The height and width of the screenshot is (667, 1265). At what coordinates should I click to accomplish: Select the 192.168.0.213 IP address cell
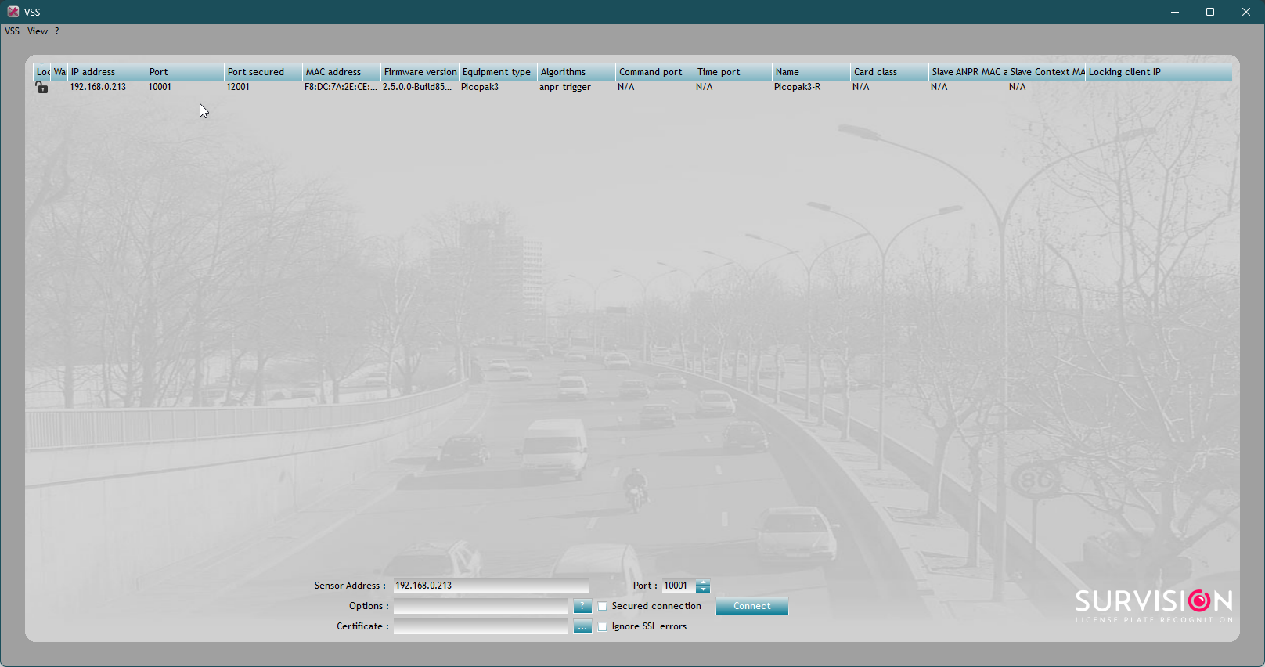(x=98, y=87)
